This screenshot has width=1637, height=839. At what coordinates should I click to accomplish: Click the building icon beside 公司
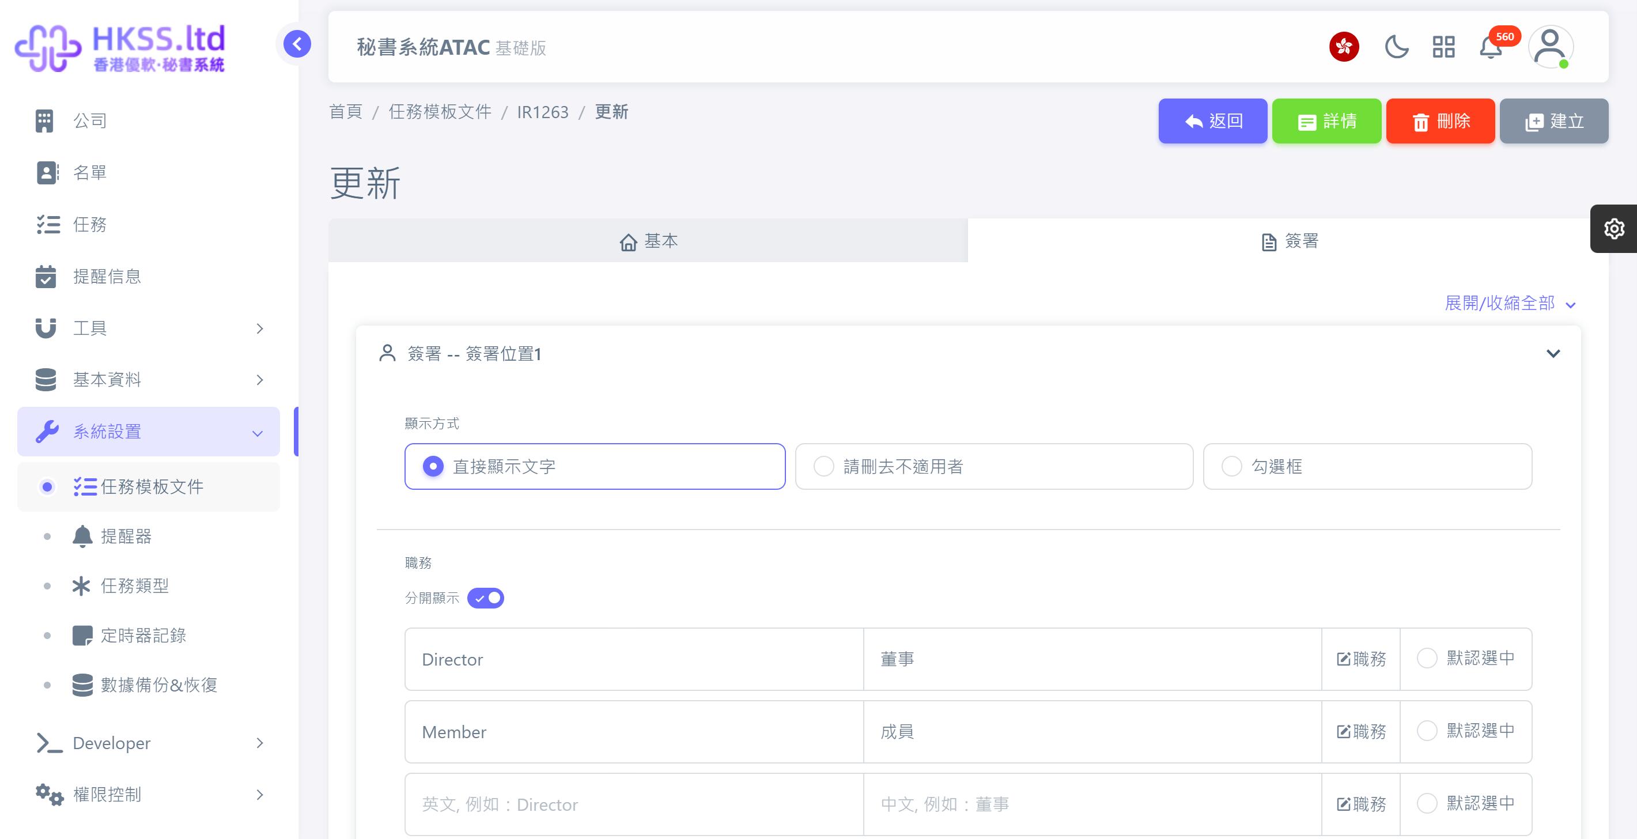click(x=44, y=121)
